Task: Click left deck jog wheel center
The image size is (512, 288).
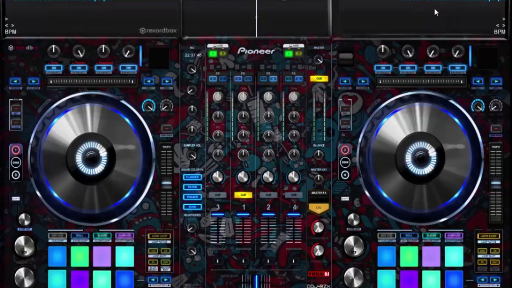Action: pos(92,158)
